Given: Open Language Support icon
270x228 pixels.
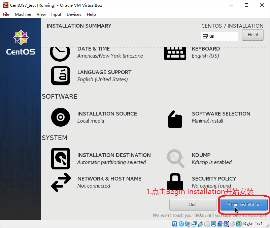Looking at the screenshot, I should (61, 76).
